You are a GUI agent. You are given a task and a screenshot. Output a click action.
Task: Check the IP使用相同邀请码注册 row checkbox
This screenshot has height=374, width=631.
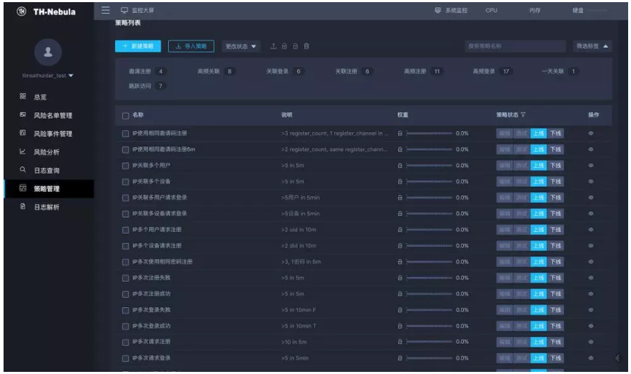click(x=125, y=133)
